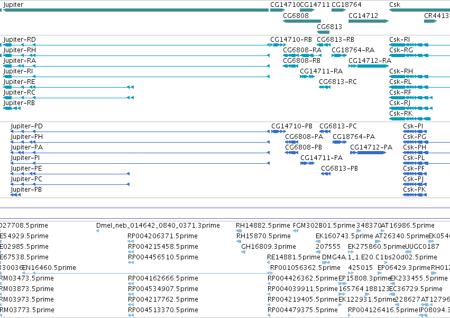
Task: Select the Csk-RG transcript label
Action: tap(401, 50)
